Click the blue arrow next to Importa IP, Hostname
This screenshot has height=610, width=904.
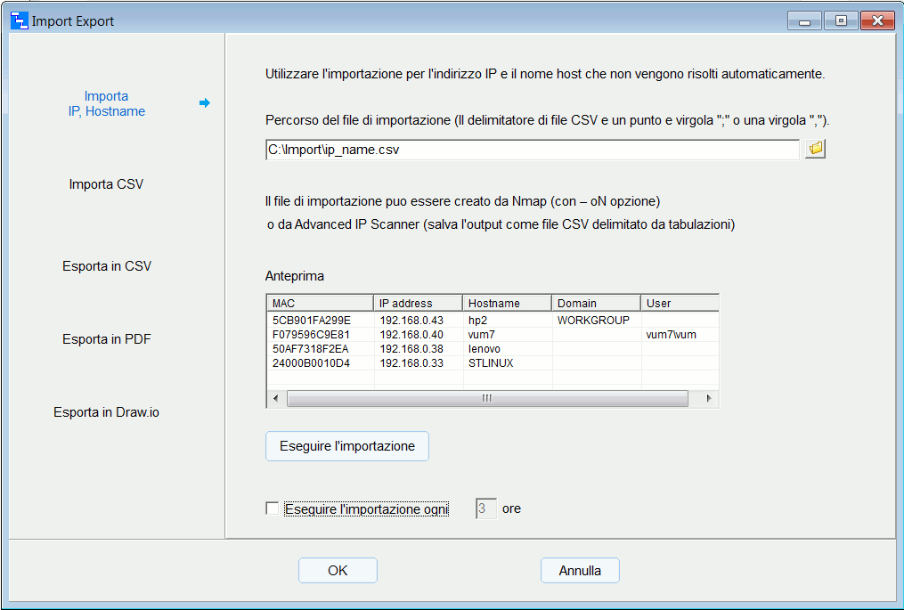click(x=205, y=103)
